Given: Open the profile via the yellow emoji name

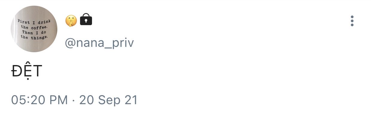Looking at the screenshot, I should click(71, 20).
